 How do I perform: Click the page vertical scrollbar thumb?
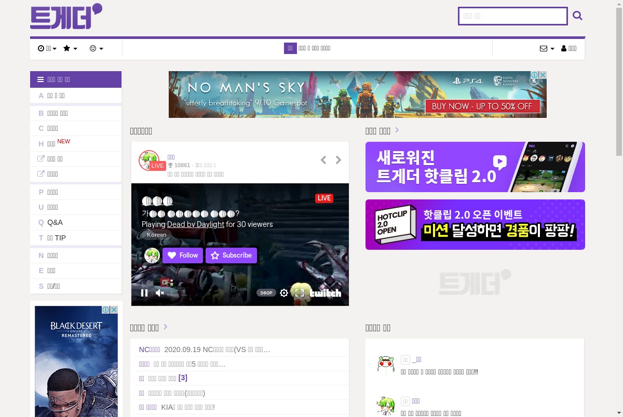pyautogui.click(x=619, y=82)
